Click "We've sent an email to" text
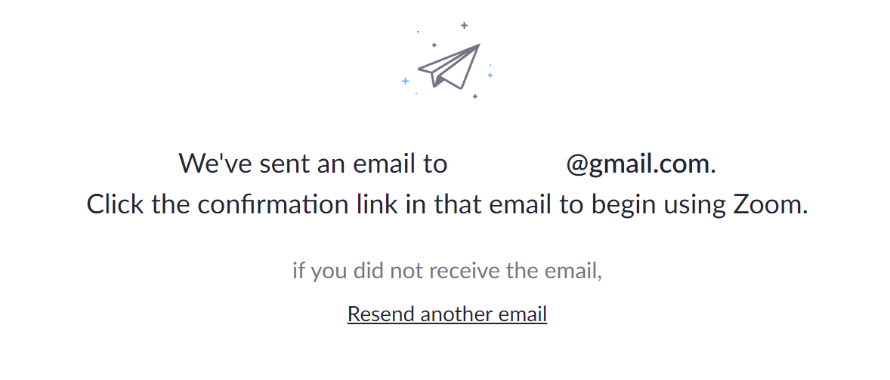 [x=314, y=164]
